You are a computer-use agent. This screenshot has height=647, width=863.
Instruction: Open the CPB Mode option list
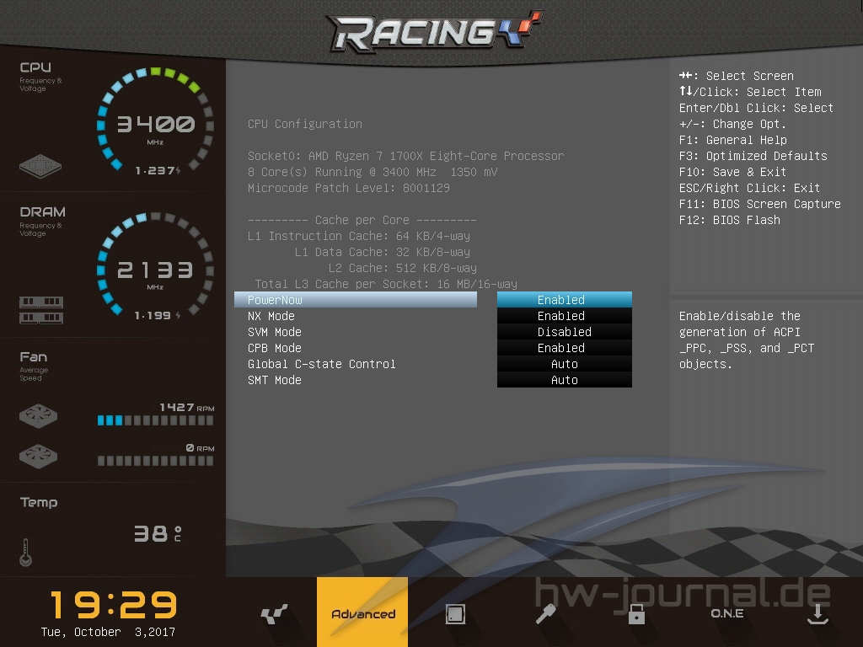564,348
